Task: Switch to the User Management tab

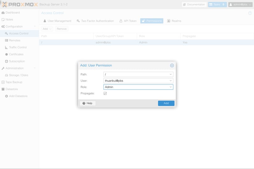Action: tap(57, 21)
